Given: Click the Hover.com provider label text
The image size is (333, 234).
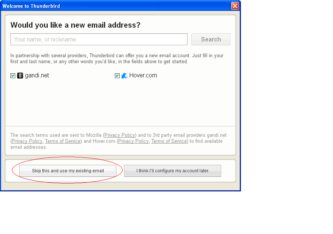Looking at the screenshot, I should [x=143, y=76].
